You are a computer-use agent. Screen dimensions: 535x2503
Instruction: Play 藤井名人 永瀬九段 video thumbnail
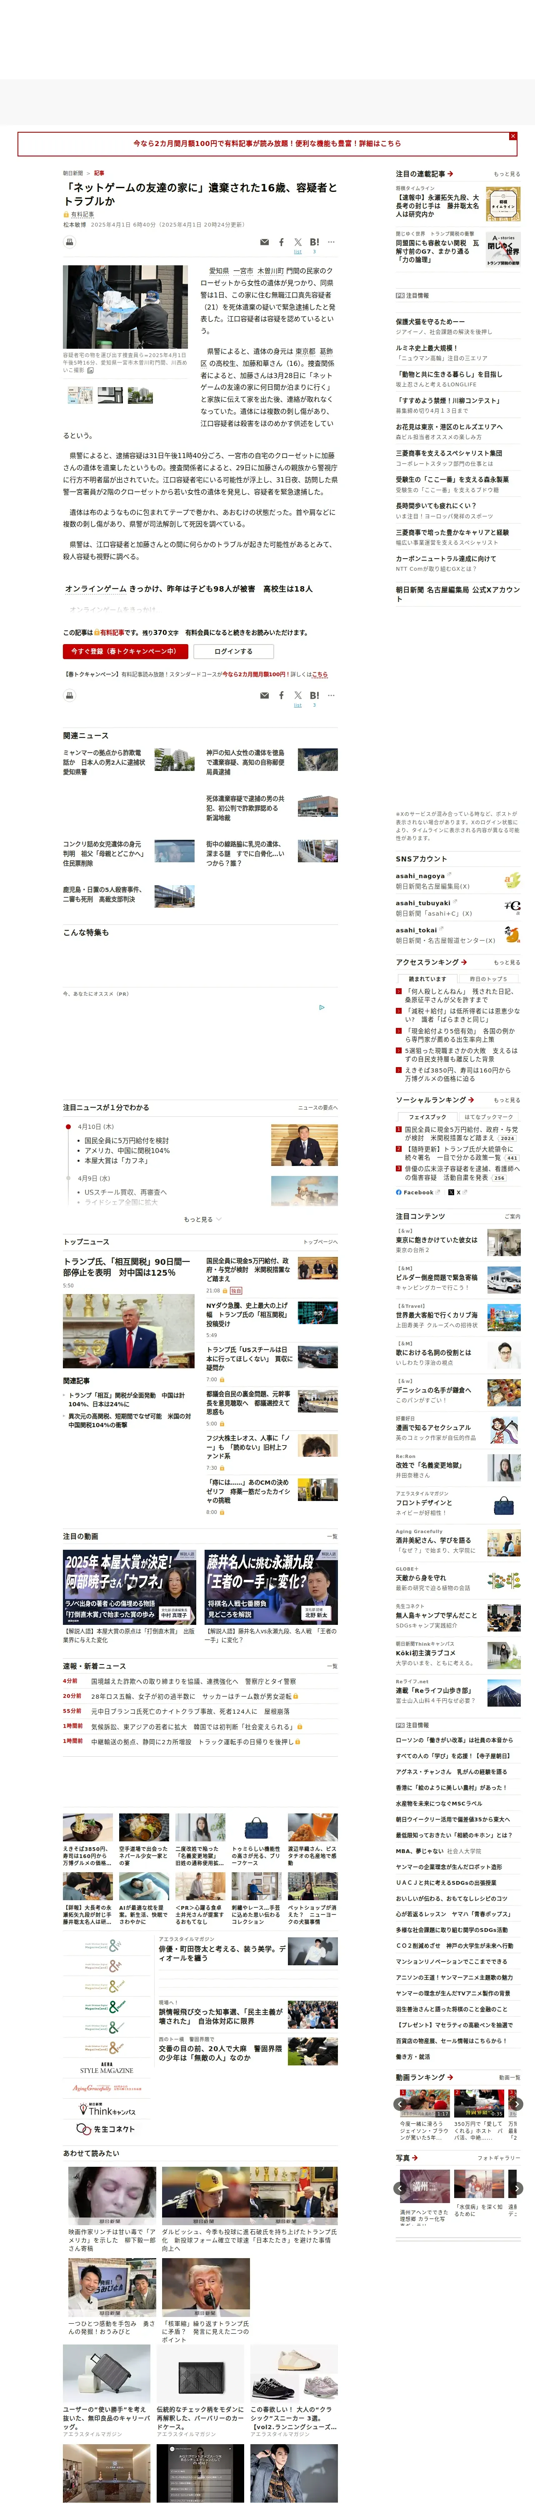coord(271,1587)
